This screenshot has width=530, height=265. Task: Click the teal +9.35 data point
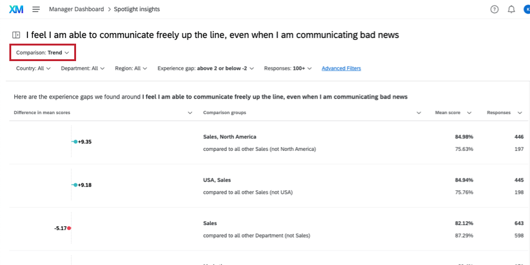pyautogui.click(x=75, y=142)
